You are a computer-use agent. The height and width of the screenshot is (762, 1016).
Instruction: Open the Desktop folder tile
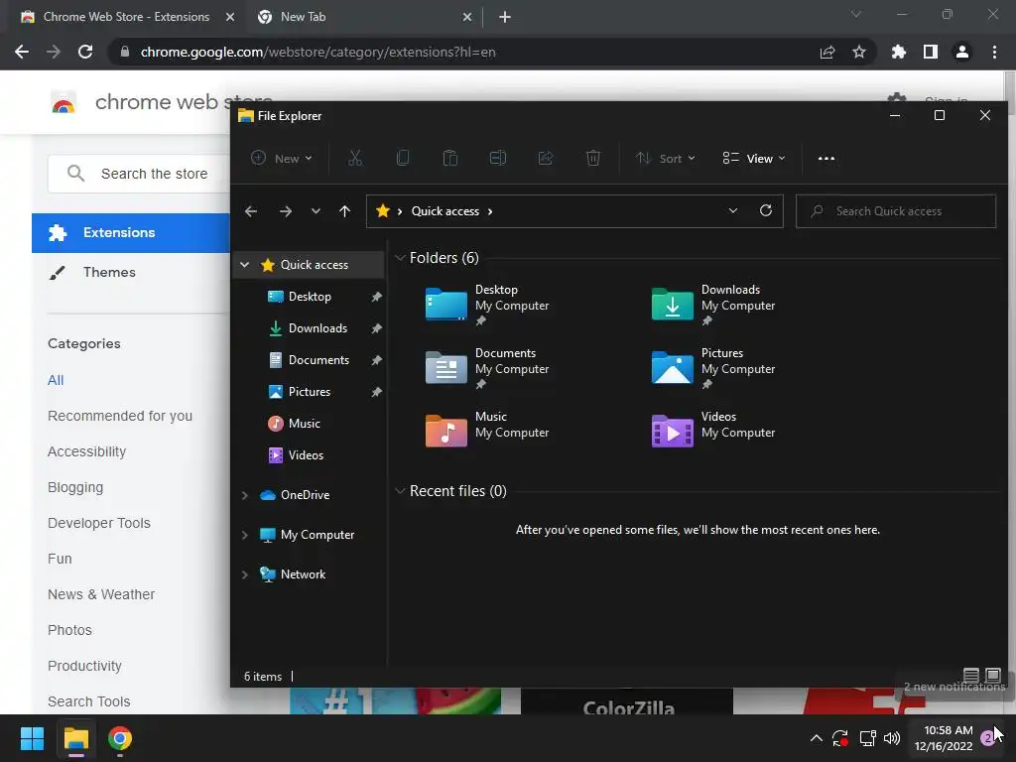click(x=487, y=305)
